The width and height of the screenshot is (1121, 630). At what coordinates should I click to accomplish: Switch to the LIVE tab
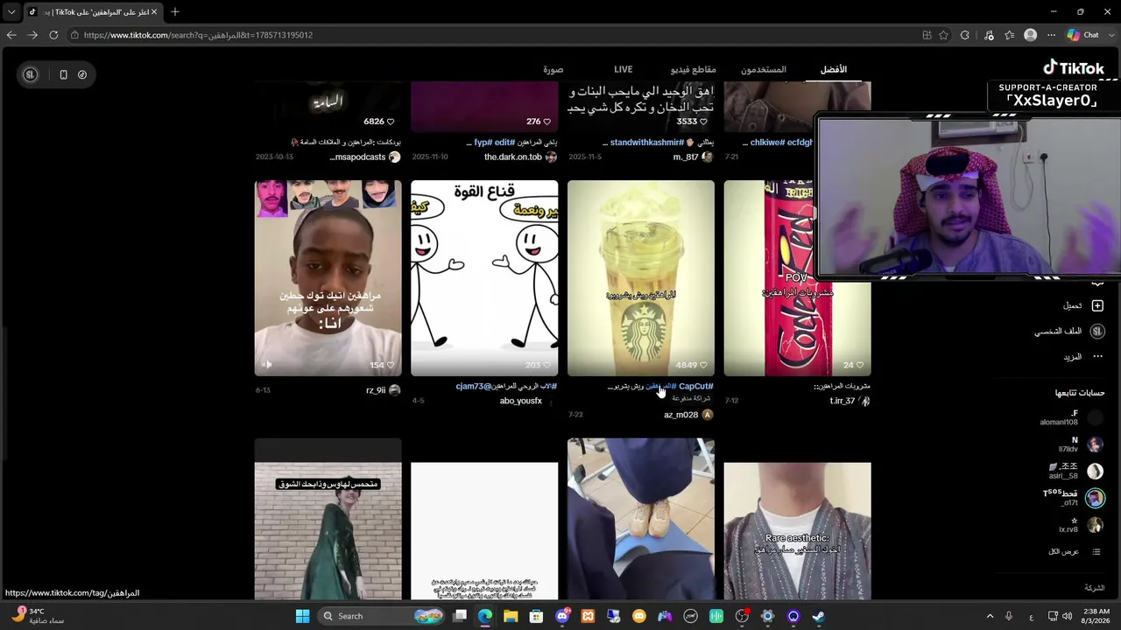pos(624,69)
